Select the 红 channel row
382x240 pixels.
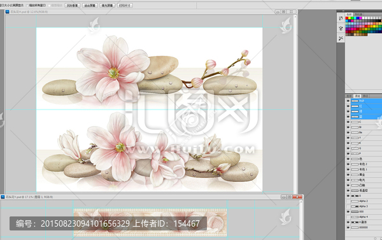coord(366,106)
